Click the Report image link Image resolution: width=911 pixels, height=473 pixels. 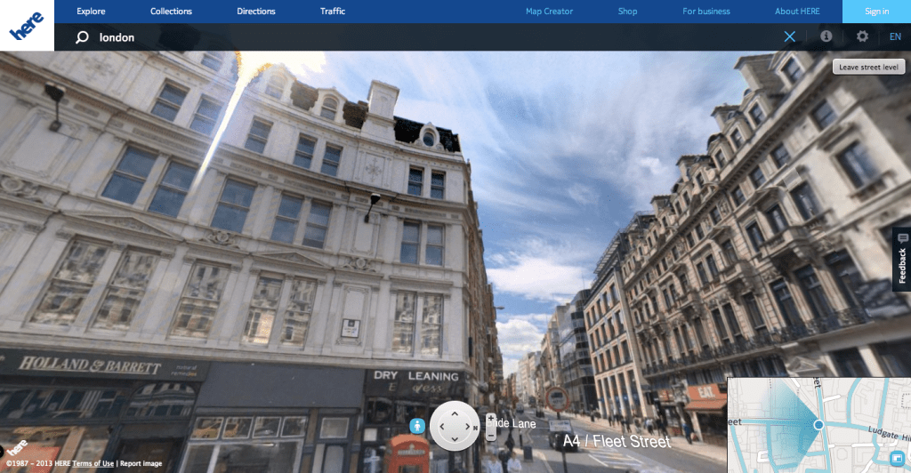click(141, 463)
